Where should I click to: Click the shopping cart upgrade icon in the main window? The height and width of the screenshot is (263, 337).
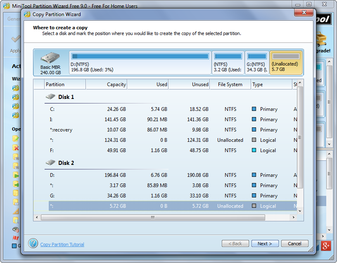pos(321,39)
